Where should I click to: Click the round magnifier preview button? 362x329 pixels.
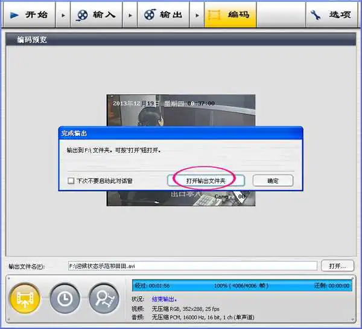tap(104, 298)
